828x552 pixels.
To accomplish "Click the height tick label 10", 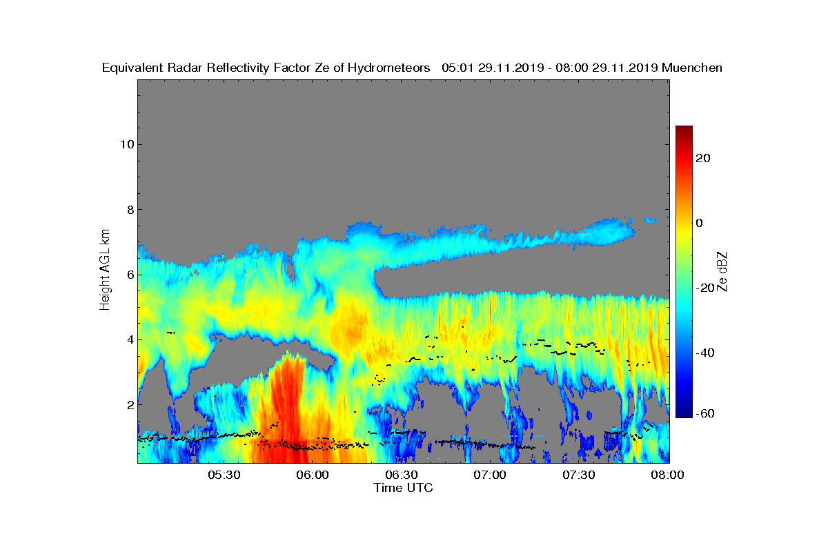I will [126, 144].
